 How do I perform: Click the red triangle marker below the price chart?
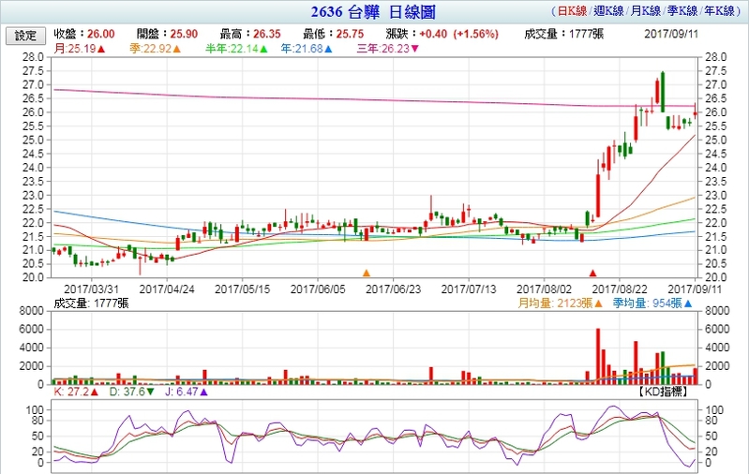click(x=592, y=273)
